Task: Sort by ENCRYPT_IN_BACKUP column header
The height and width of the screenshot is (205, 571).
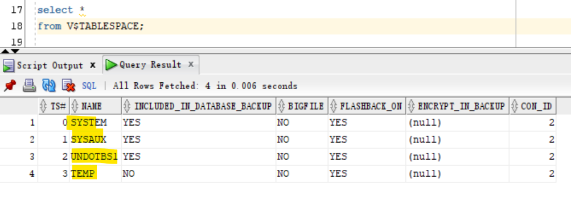Action: 457,106
